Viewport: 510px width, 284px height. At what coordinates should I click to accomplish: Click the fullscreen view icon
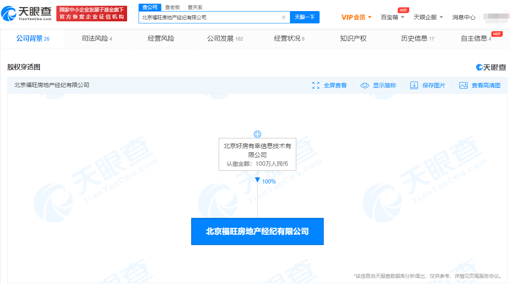point(316,85)
